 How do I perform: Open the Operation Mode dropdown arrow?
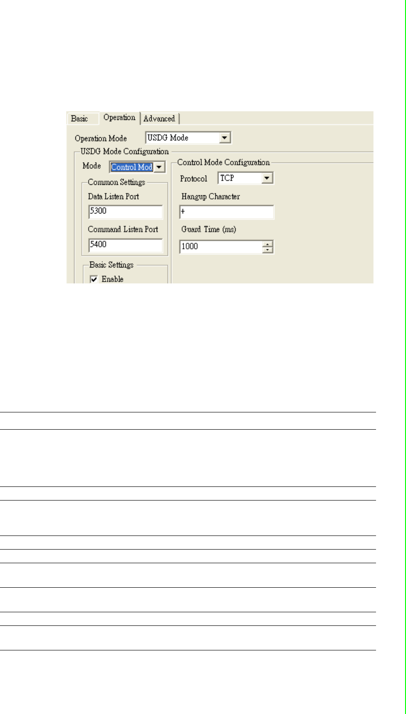pos(225,138)
